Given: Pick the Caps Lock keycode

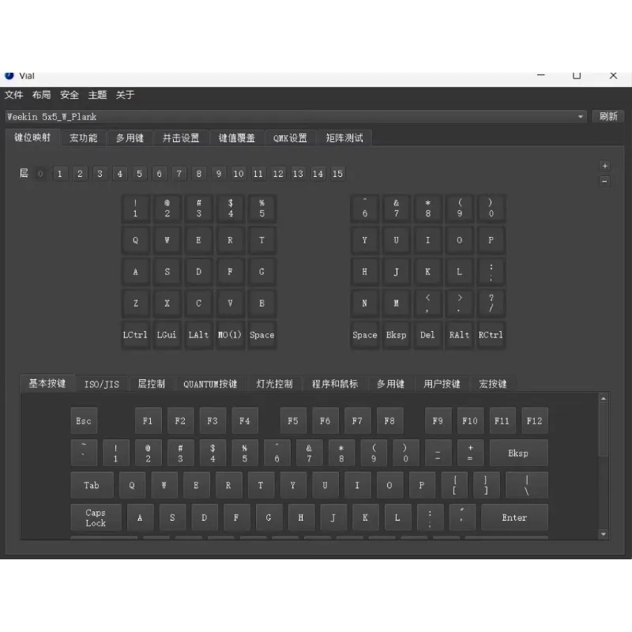Looking at the screenshot, I should [96, 517].
